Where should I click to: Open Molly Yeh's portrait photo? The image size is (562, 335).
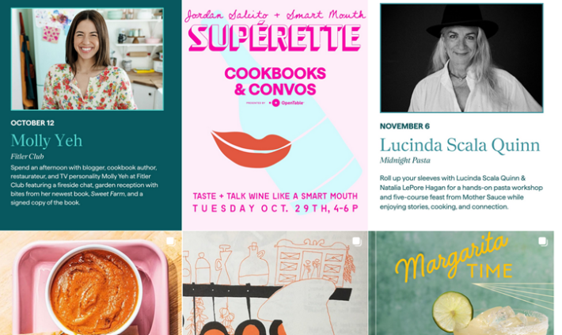coord(87,59)
